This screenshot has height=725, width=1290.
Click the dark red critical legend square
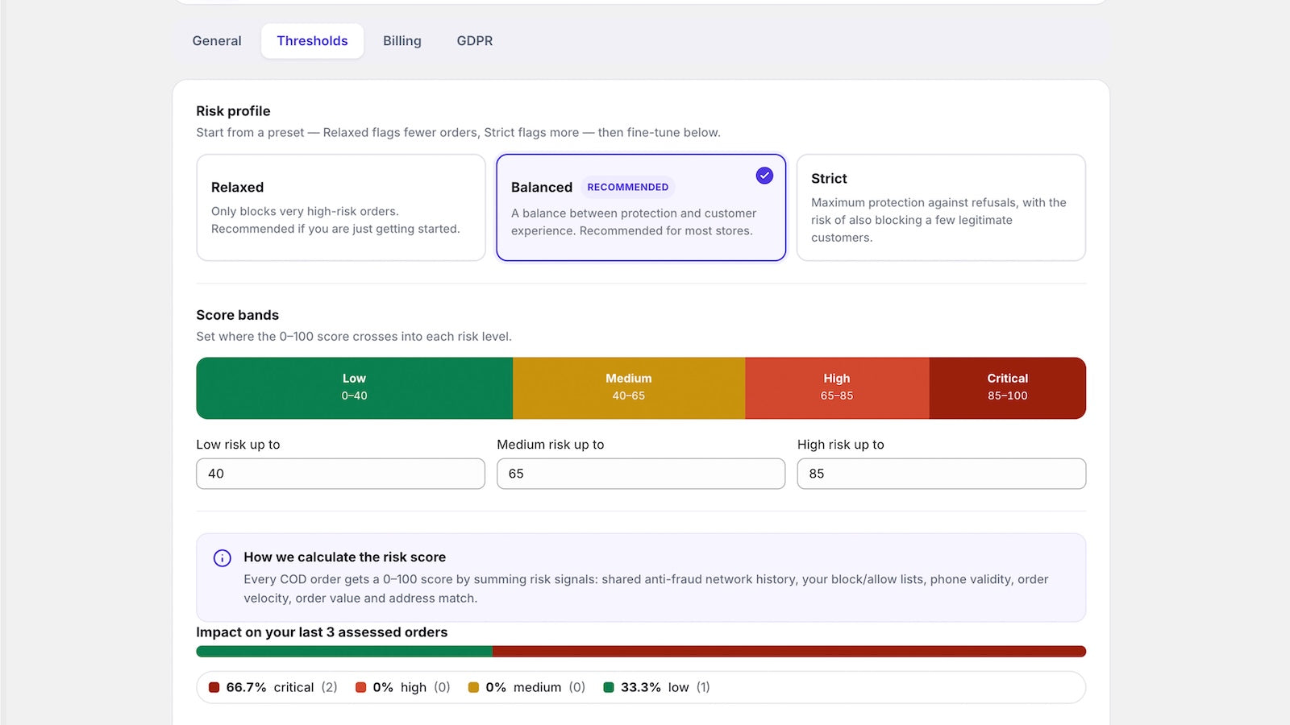[214, 687]
